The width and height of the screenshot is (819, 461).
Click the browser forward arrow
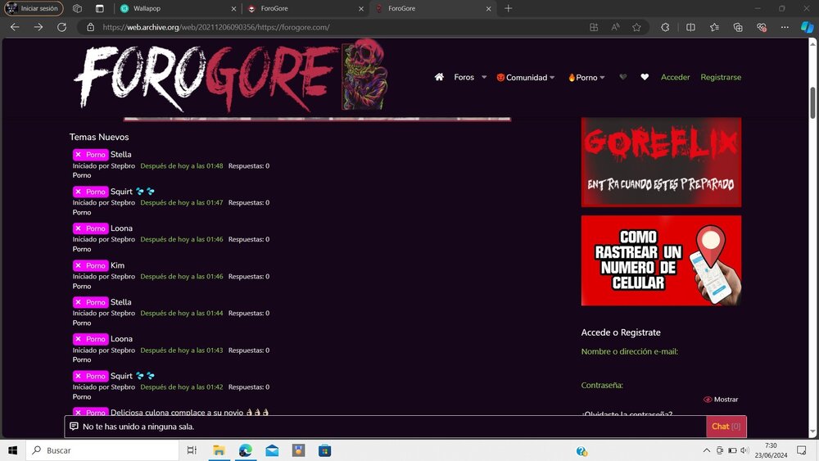click(38, 27)
